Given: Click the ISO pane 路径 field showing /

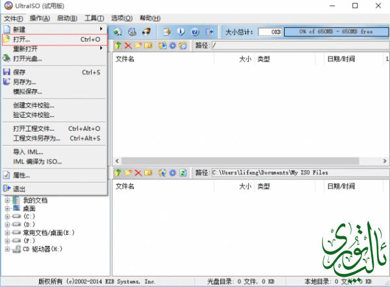Looking at the screenshot, I should point(300,46).
